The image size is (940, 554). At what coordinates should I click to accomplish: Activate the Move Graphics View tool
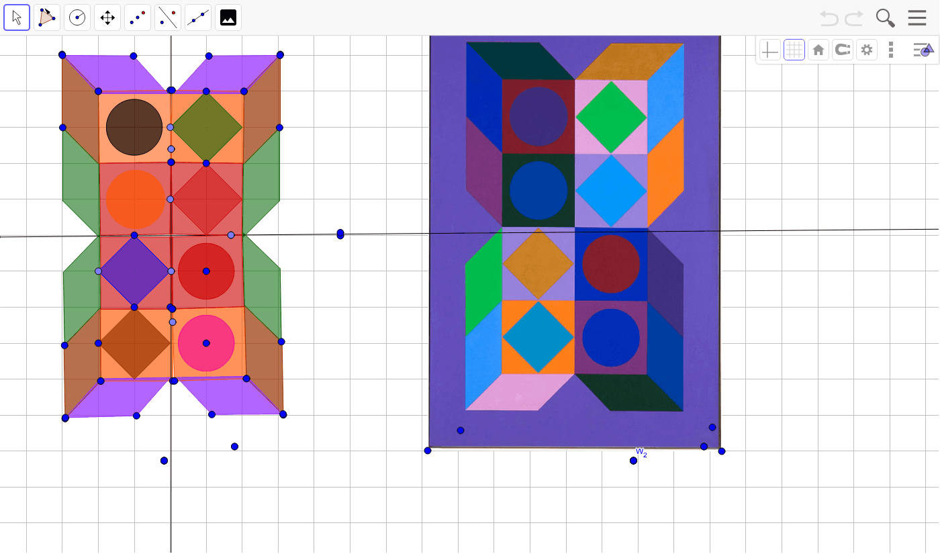tap(107, 17)
